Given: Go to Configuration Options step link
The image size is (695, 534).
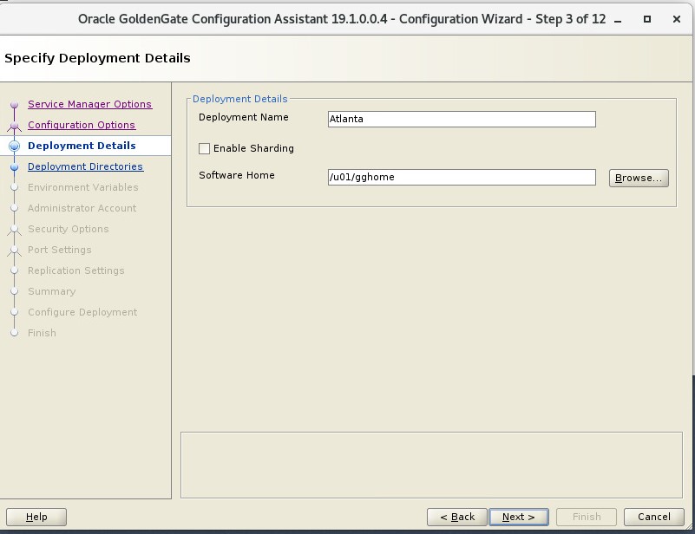Looking at the screenshot, I should [x=82, y=125].
